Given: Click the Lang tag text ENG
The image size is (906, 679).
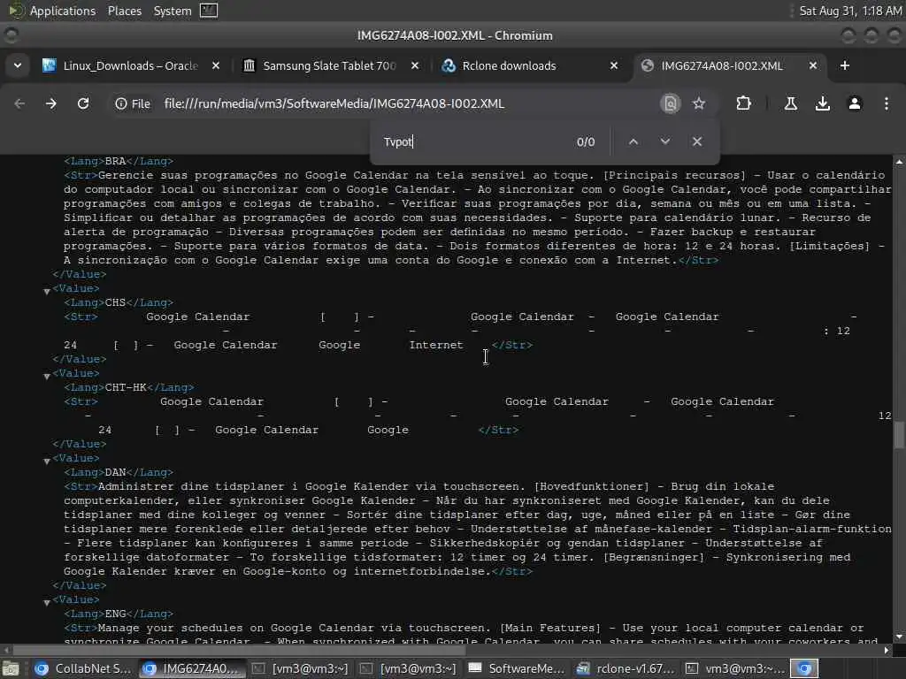Looking at the screenshot, I should 116,614.
